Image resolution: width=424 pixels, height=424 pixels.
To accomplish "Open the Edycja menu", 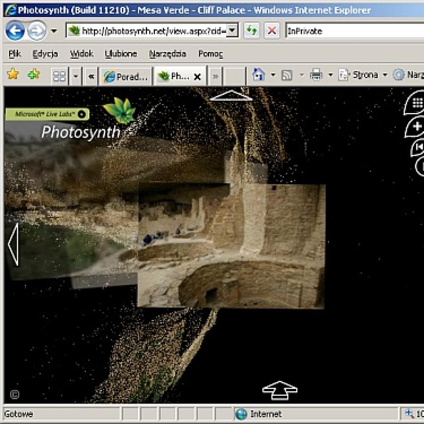I will [45, 54].
